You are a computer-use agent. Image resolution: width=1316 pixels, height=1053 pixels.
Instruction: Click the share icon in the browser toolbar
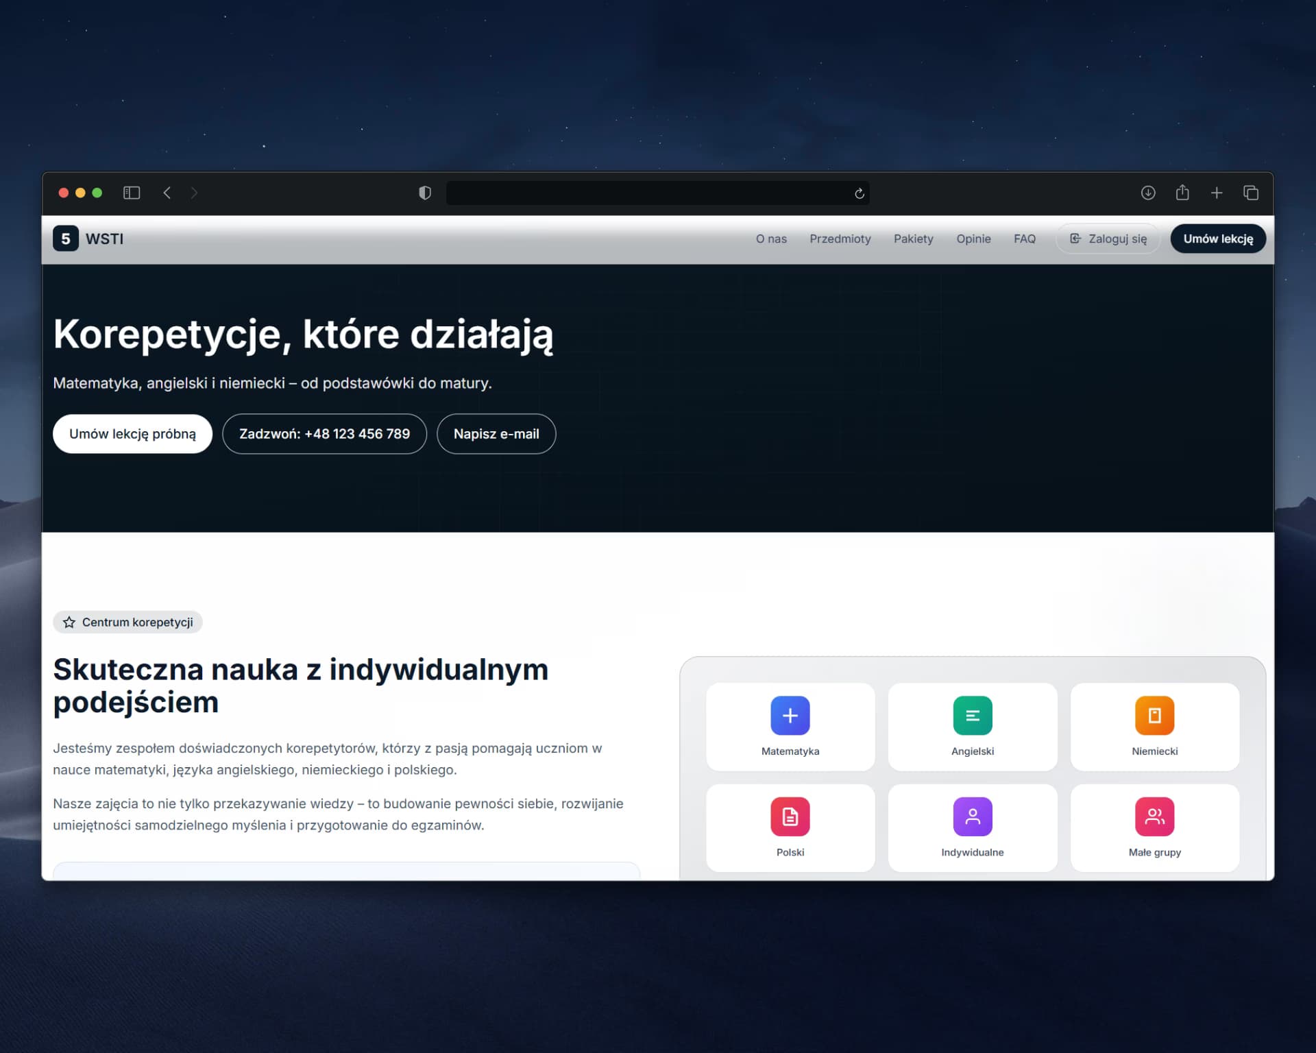pos(1182,193)
